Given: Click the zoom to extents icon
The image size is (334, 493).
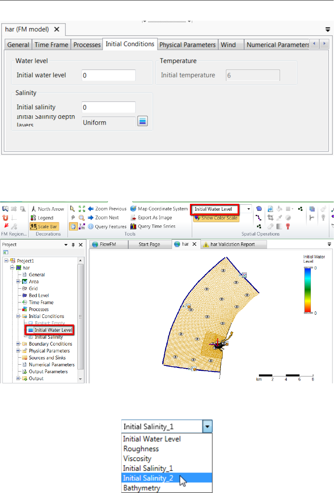Looking at the screenshot, I should pos(82,209).
